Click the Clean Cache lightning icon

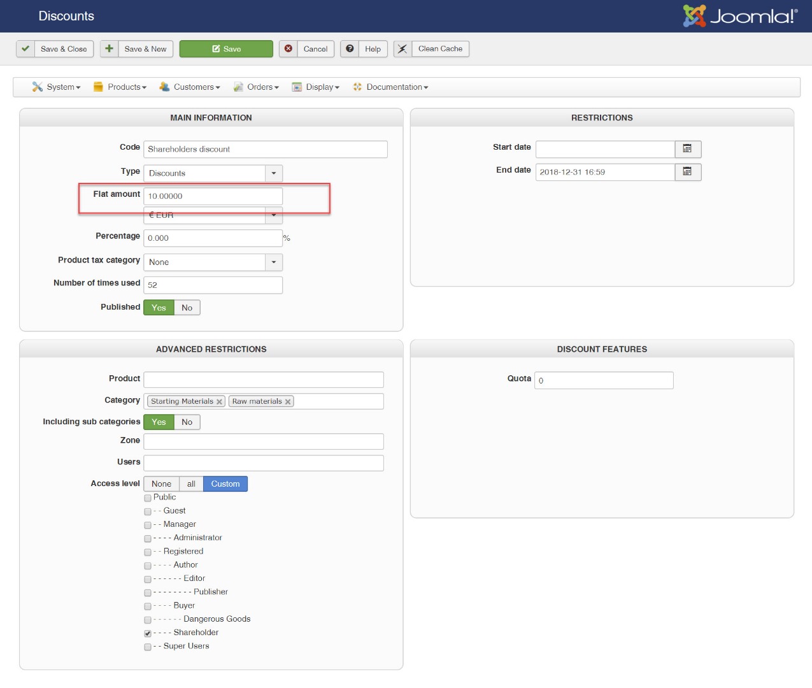point(402,49)
